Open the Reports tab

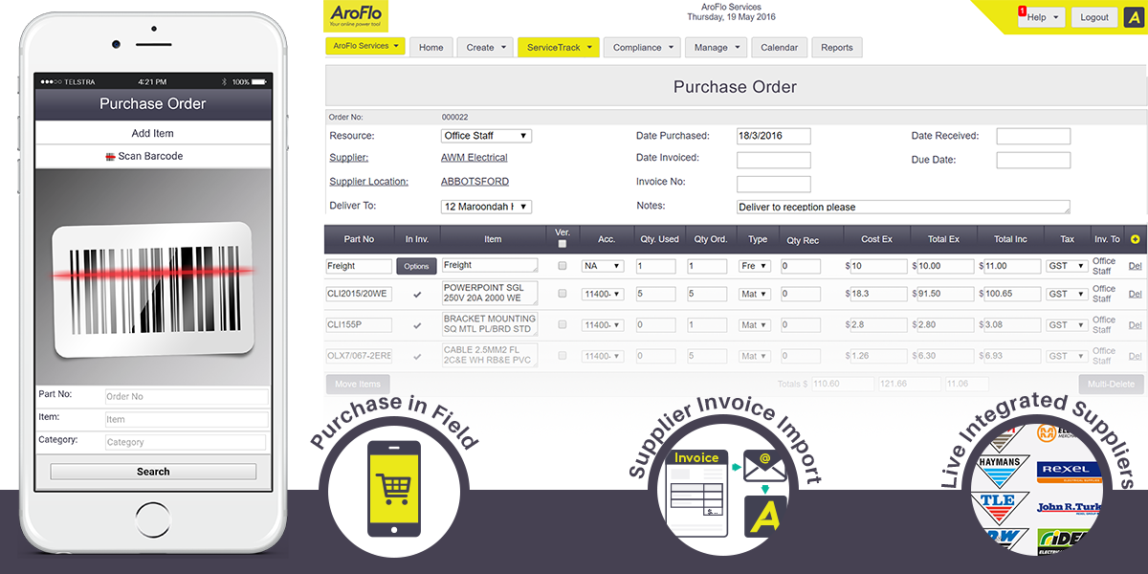(837, 47)
